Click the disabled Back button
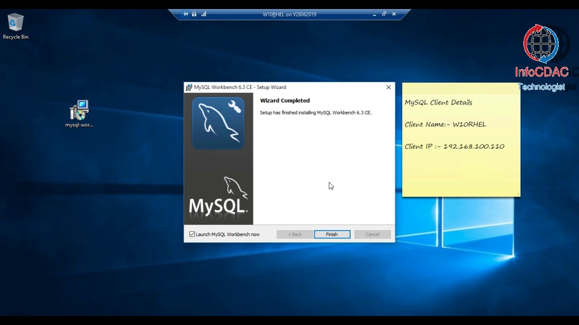This screenshot has height=325, width=579. [x=295, y=234]
